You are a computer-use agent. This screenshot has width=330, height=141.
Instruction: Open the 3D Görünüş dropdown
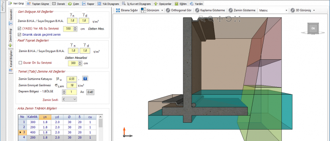302,10
